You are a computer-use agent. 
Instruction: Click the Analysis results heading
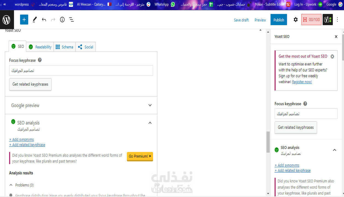21,173
